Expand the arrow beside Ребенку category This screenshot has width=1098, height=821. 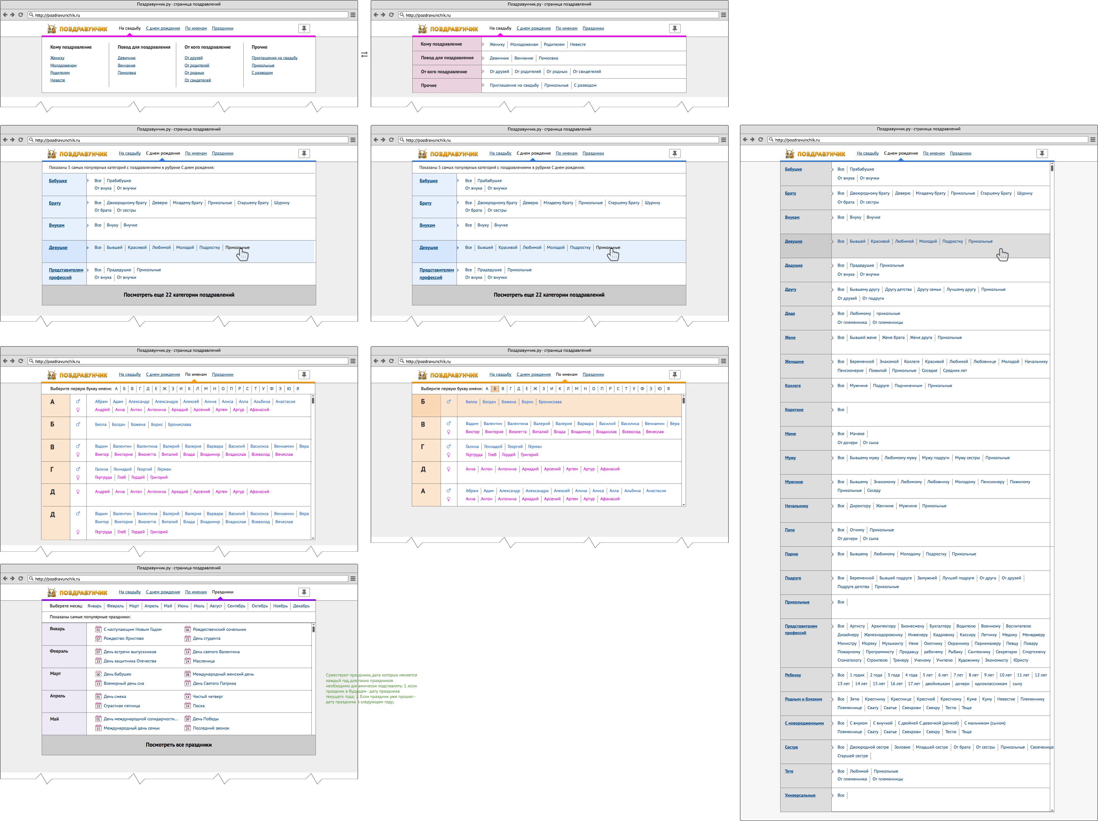[x=833, y=675]
